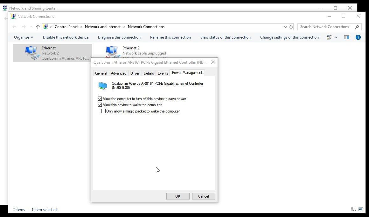Image resolution: width=369 pixels, height=217 pixels.
Task: Open the view options dropdown arrow
Action: [336, 37]
